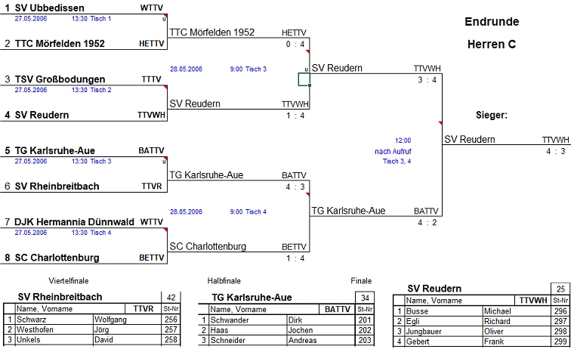The width and height of the screenshot is (574, 349).
Task: Click the SV Rheinbreitbach roster header
Action: [60, 297]
